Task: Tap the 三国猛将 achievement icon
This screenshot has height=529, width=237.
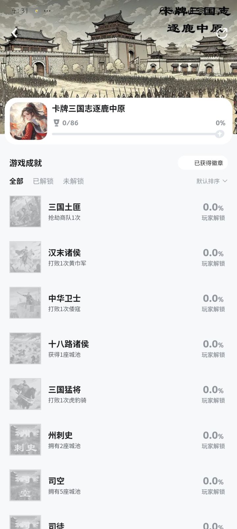Action: (x=25, y=394)
